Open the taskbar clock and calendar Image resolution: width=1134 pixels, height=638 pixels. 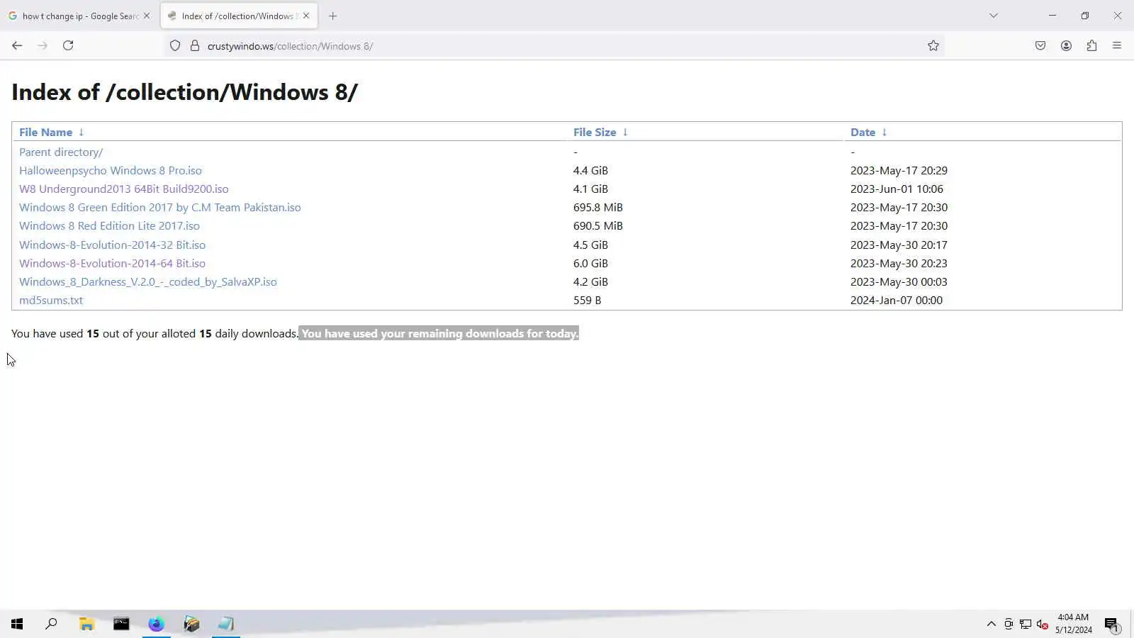point(1073,624)
